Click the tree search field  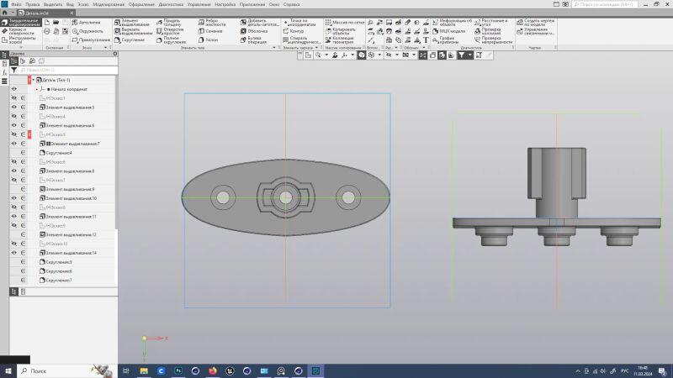67,70
